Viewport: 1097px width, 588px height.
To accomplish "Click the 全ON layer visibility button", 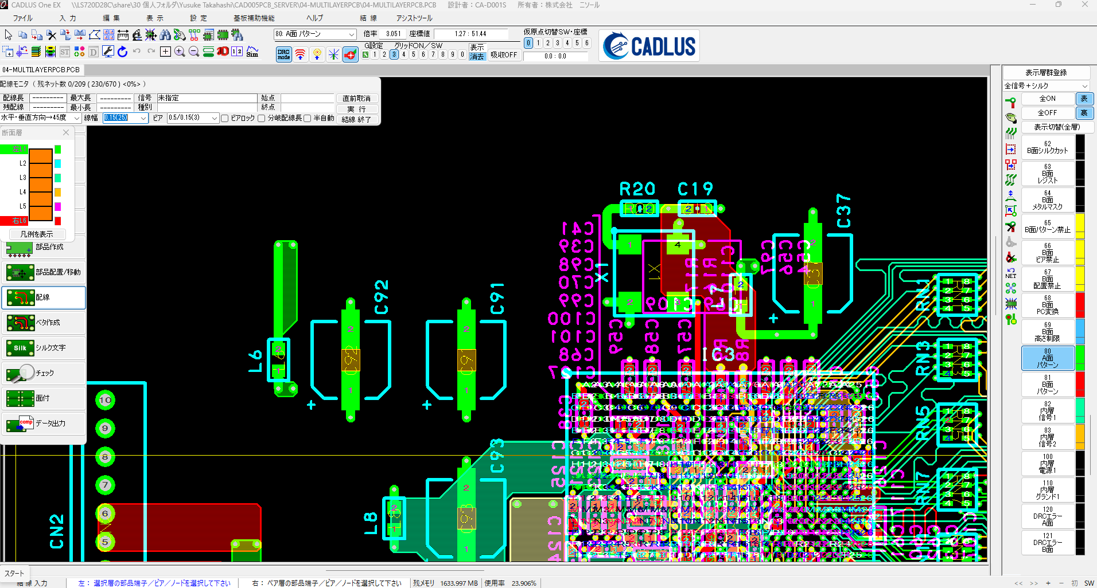I will click(x=1048, y=98).
